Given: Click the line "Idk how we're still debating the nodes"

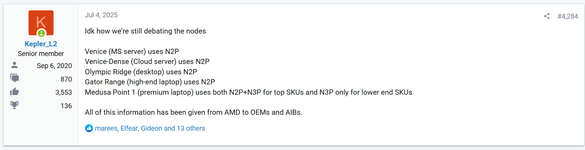Looking at the screenshot, I should coord(145,31).
